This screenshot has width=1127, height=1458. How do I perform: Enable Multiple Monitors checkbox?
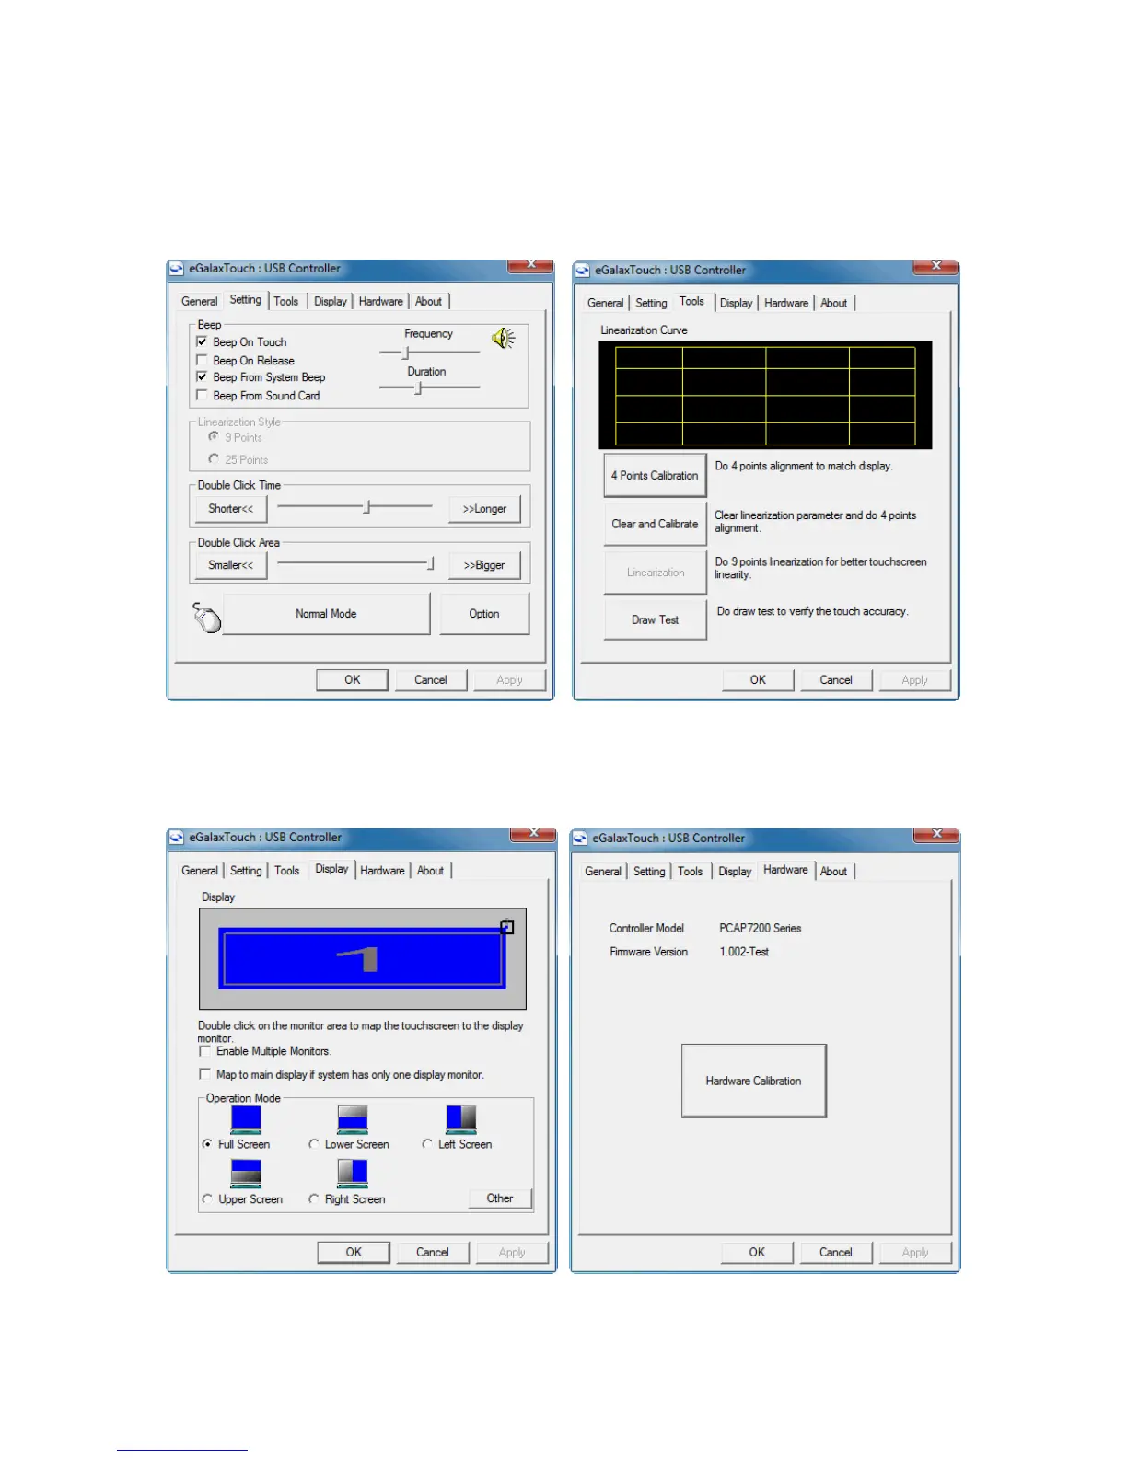click(204, 1050)
